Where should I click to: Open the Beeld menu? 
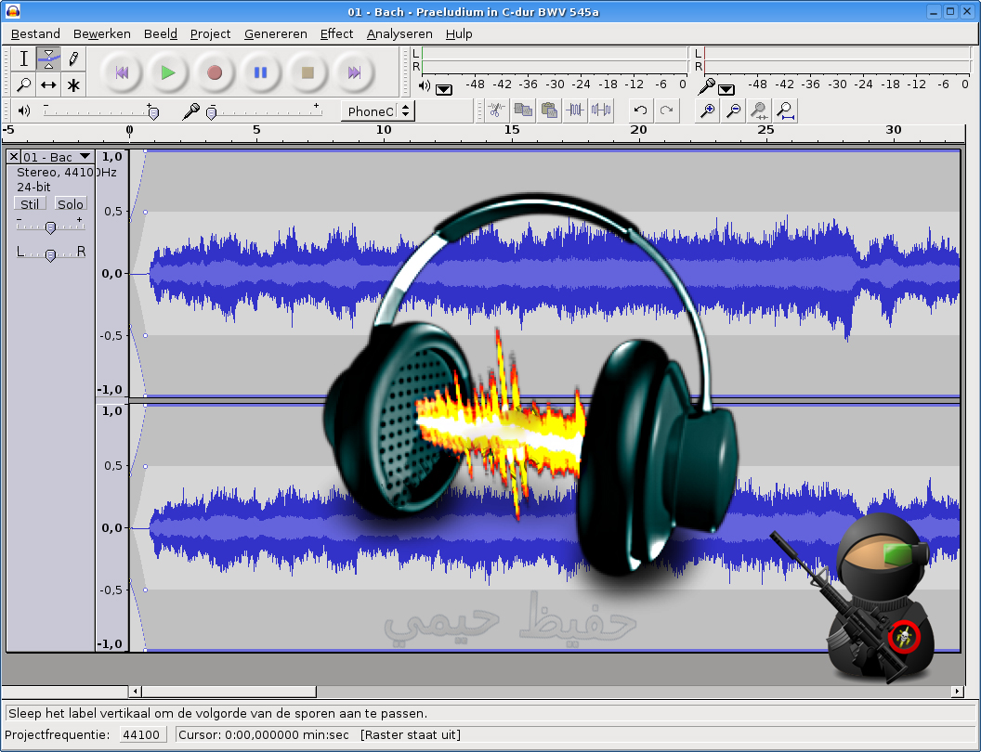(161, 33)
